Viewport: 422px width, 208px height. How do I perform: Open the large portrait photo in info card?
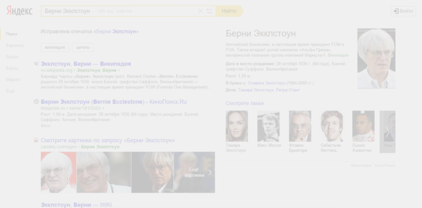376,59
